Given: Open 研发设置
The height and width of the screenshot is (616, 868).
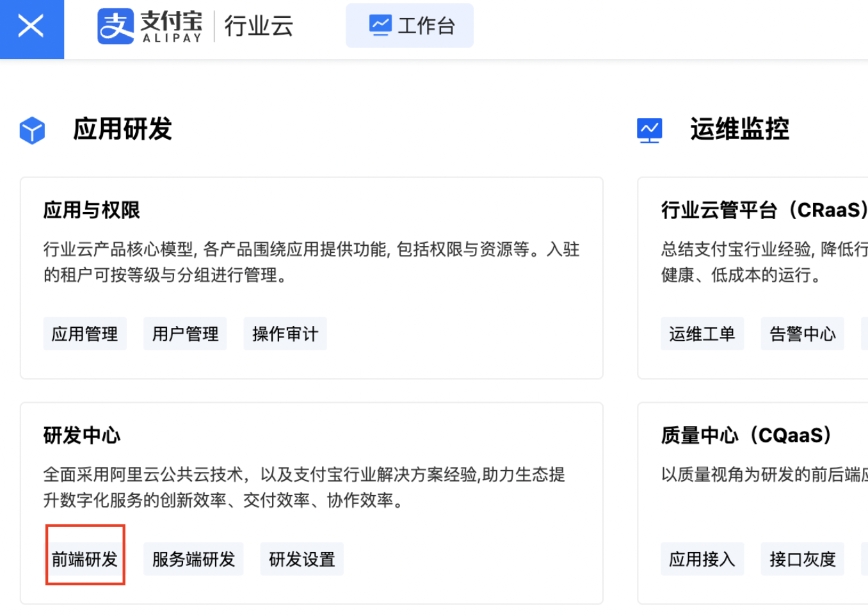Looking at the screenshot, I should coord(301,558).
